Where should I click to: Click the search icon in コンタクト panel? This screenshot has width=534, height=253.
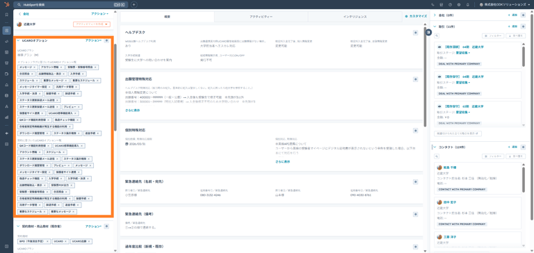pyautogui.click(x=437, y=156)
